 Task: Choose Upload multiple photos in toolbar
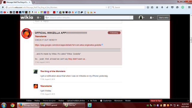pyautogui.click(x=76, y=101)
